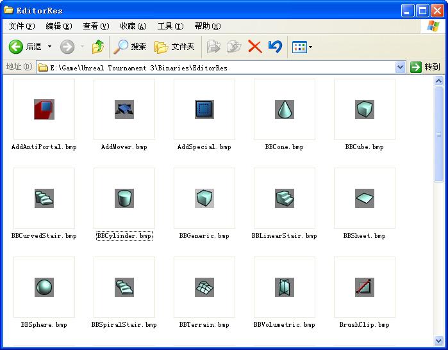Open the Forward history dropdown arrow
448x350 pixels.
pyautogui.click(x=82, y=47)
